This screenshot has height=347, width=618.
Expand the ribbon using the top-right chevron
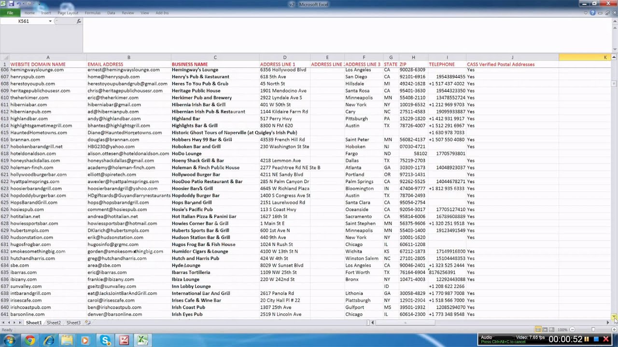click(586, 13)
